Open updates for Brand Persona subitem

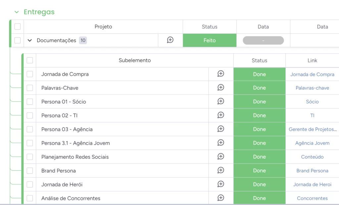click(221, 171)
